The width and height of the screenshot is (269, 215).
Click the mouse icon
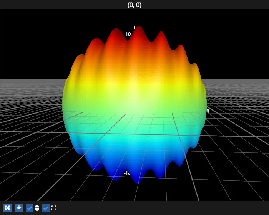click(x=37, y=208)
